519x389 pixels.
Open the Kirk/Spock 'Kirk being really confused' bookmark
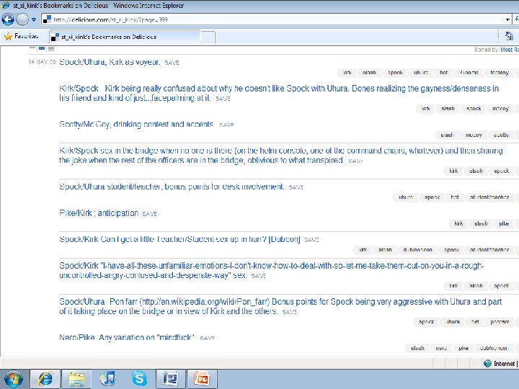[x=279, y=93]
